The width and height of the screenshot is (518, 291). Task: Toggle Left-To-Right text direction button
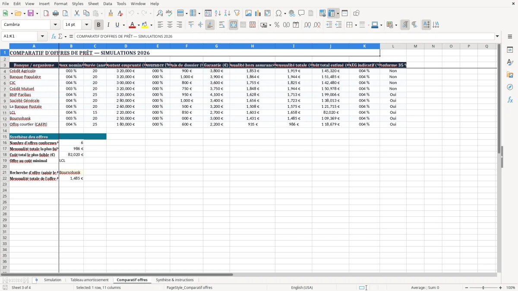pos(405,25)
